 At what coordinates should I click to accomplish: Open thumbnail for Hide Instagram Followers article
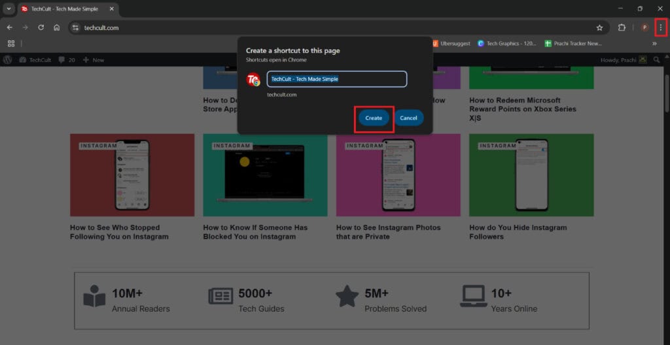click(531, 175)
